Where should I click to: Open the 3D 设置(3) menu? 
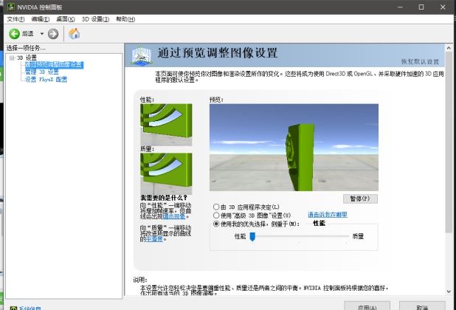point(95,19)
